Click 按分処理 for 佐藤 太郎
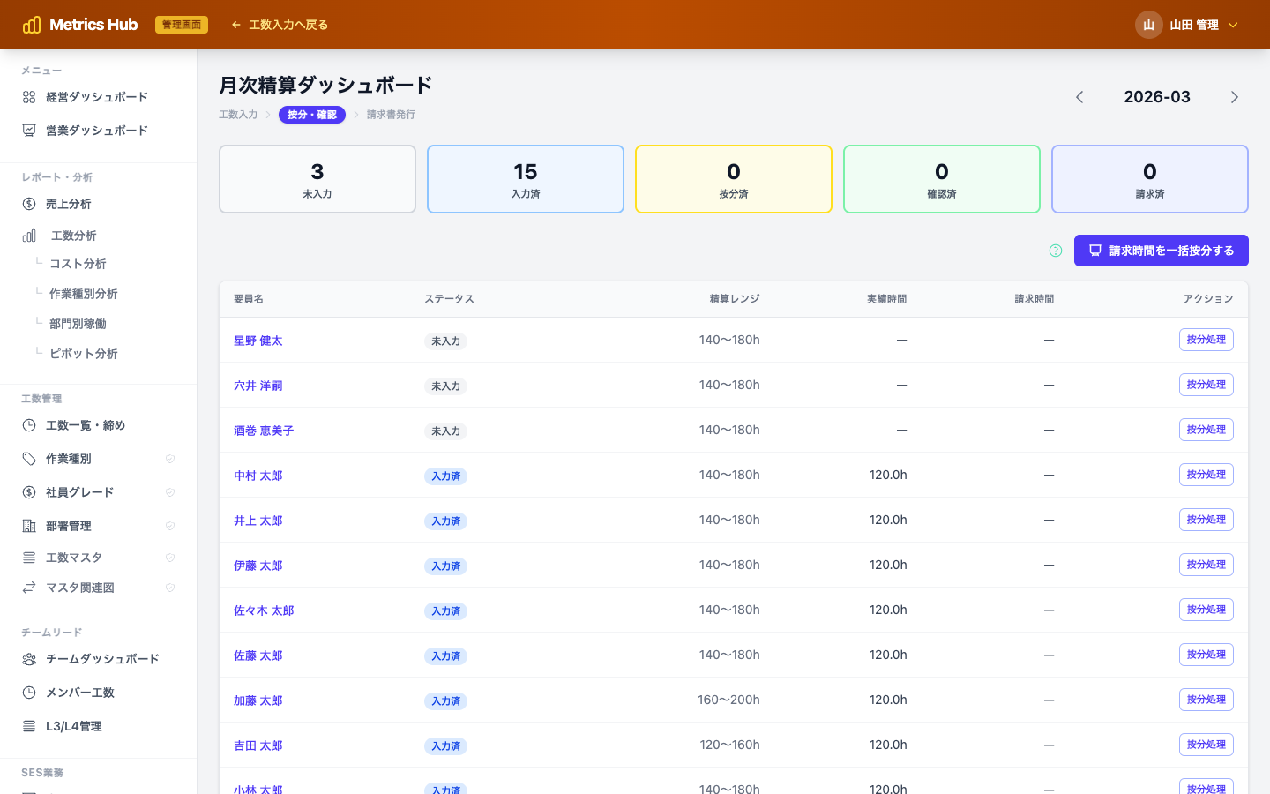1270x794 pixels. point(1206,655)
